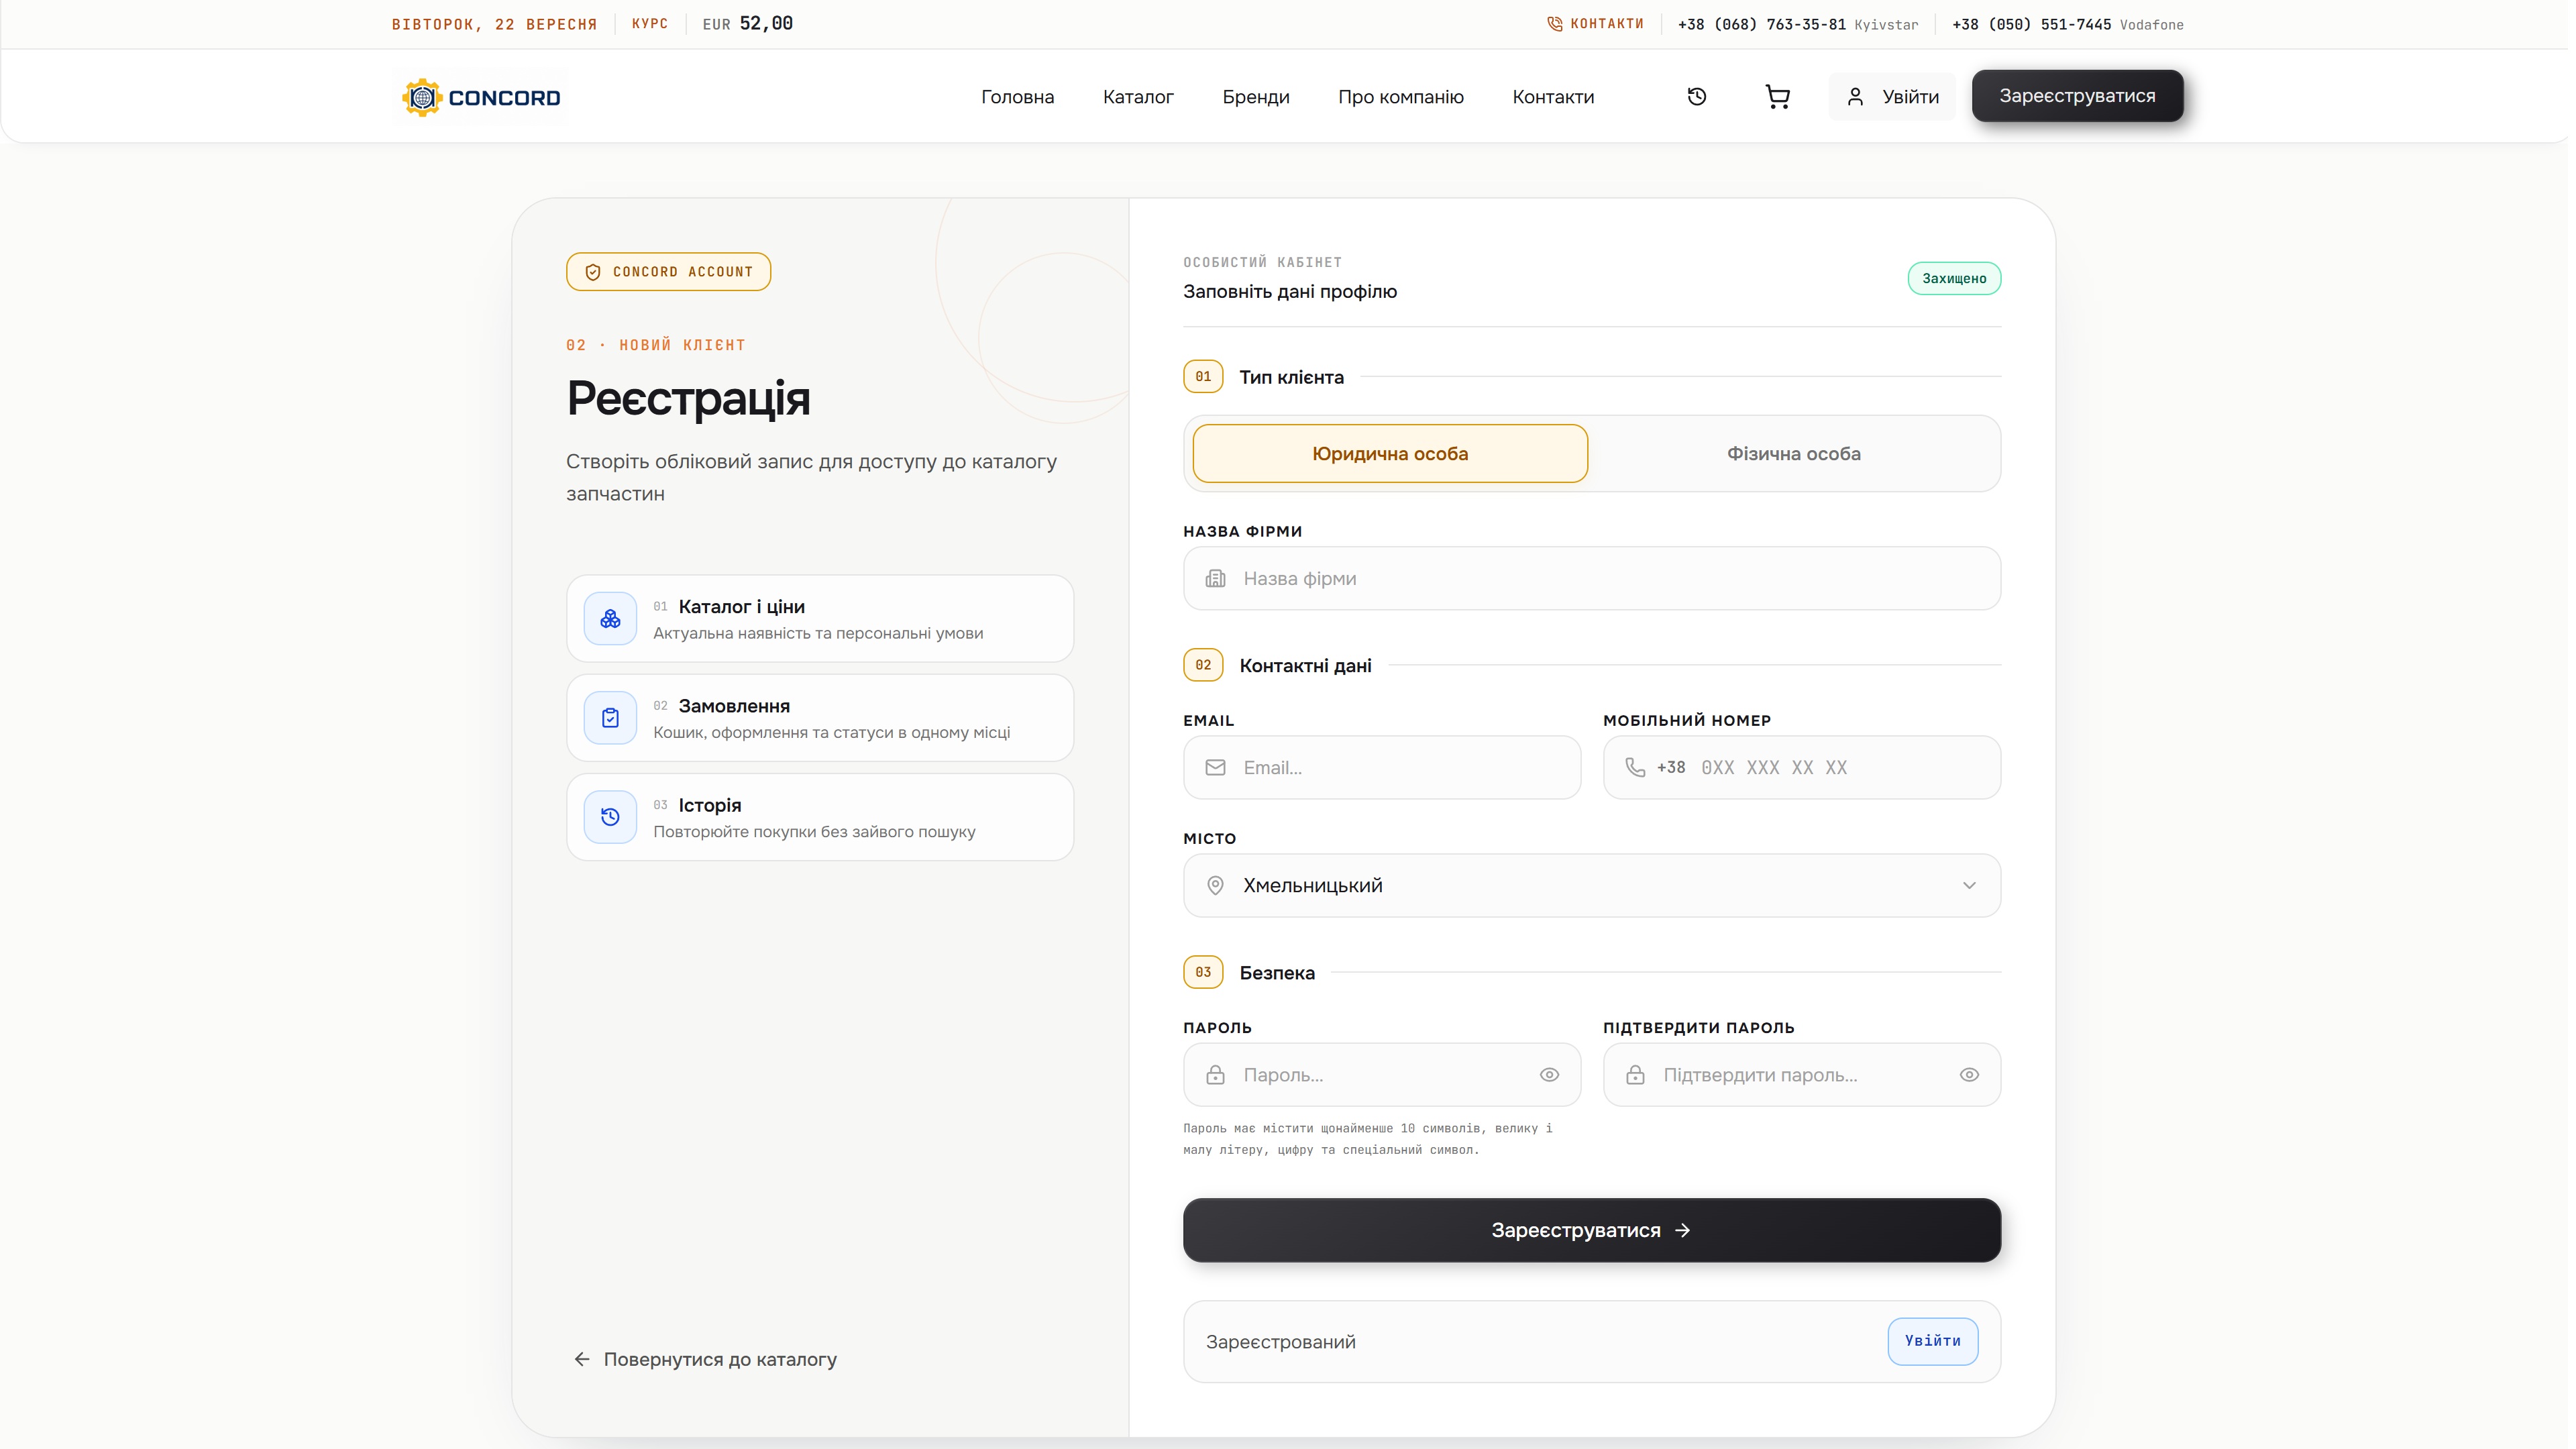Click the Історія clock icon card
The image size is (2576, 1449).
tap(610, 817)
